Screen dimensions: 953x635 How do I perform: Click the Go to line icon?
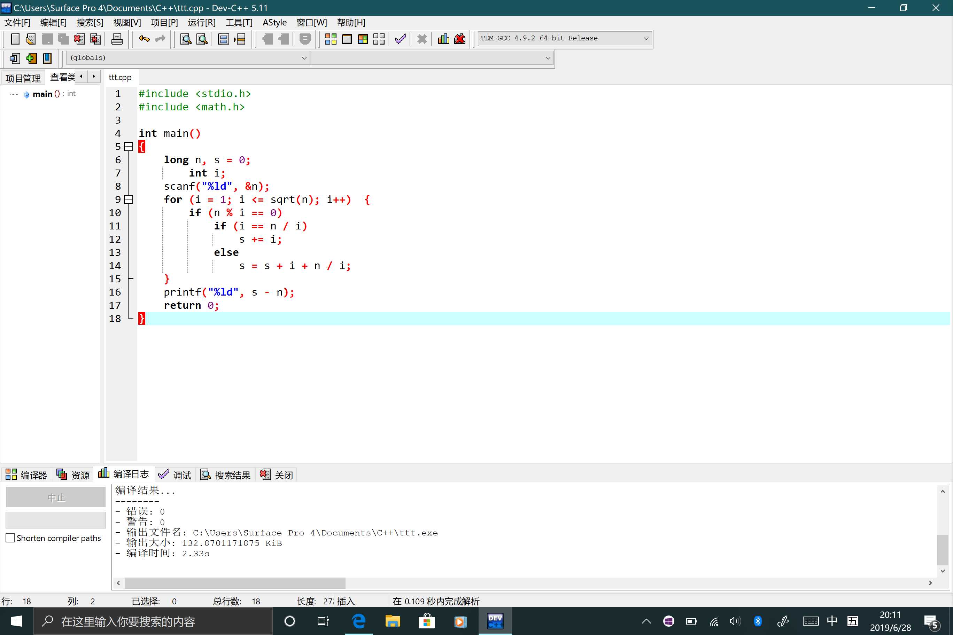(240, 39)
